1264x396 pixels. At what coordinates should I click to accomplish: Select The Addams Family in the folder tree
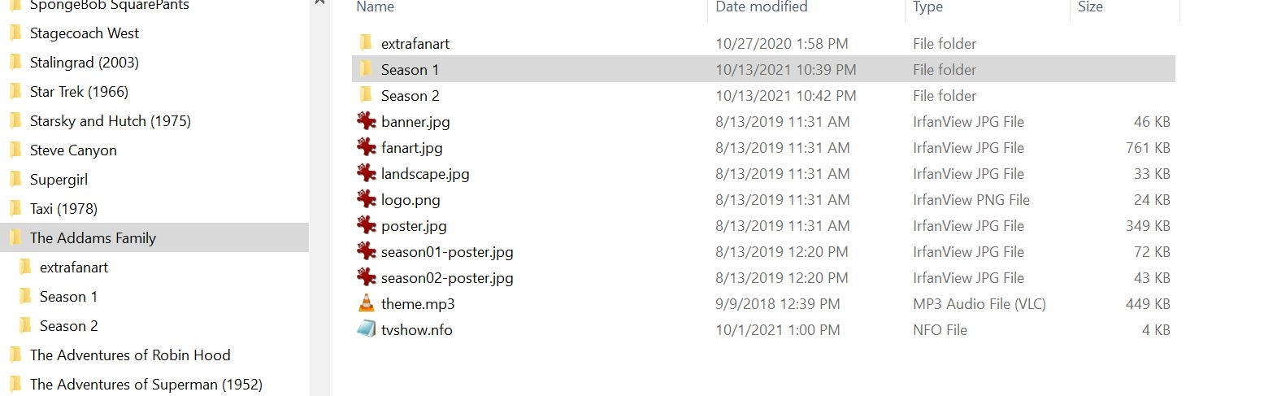click(93, 238)
